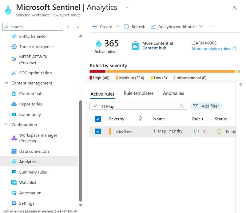This screenshot has height=213, width=246.
Task: Clear the TI Map search text
Action: (x=181, y=106)
